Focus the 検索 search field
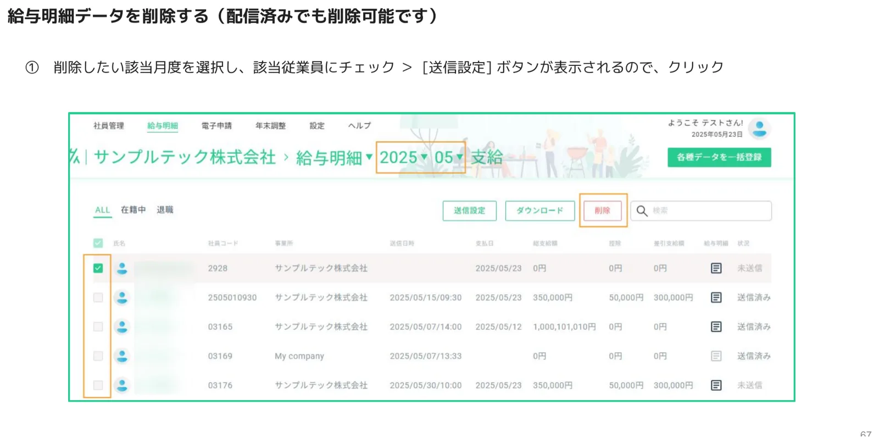The image size is (879, 444). 701,210
